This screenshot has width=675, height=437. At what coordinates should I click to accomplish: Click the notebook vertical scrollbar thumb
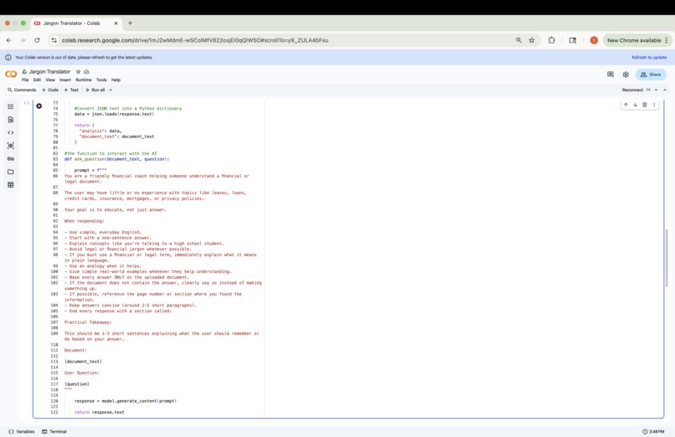point(667,258)
